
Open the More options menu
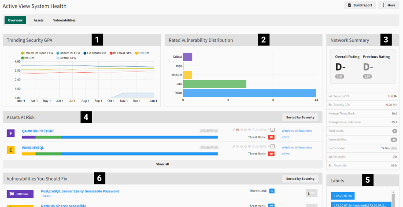point(388,5)
